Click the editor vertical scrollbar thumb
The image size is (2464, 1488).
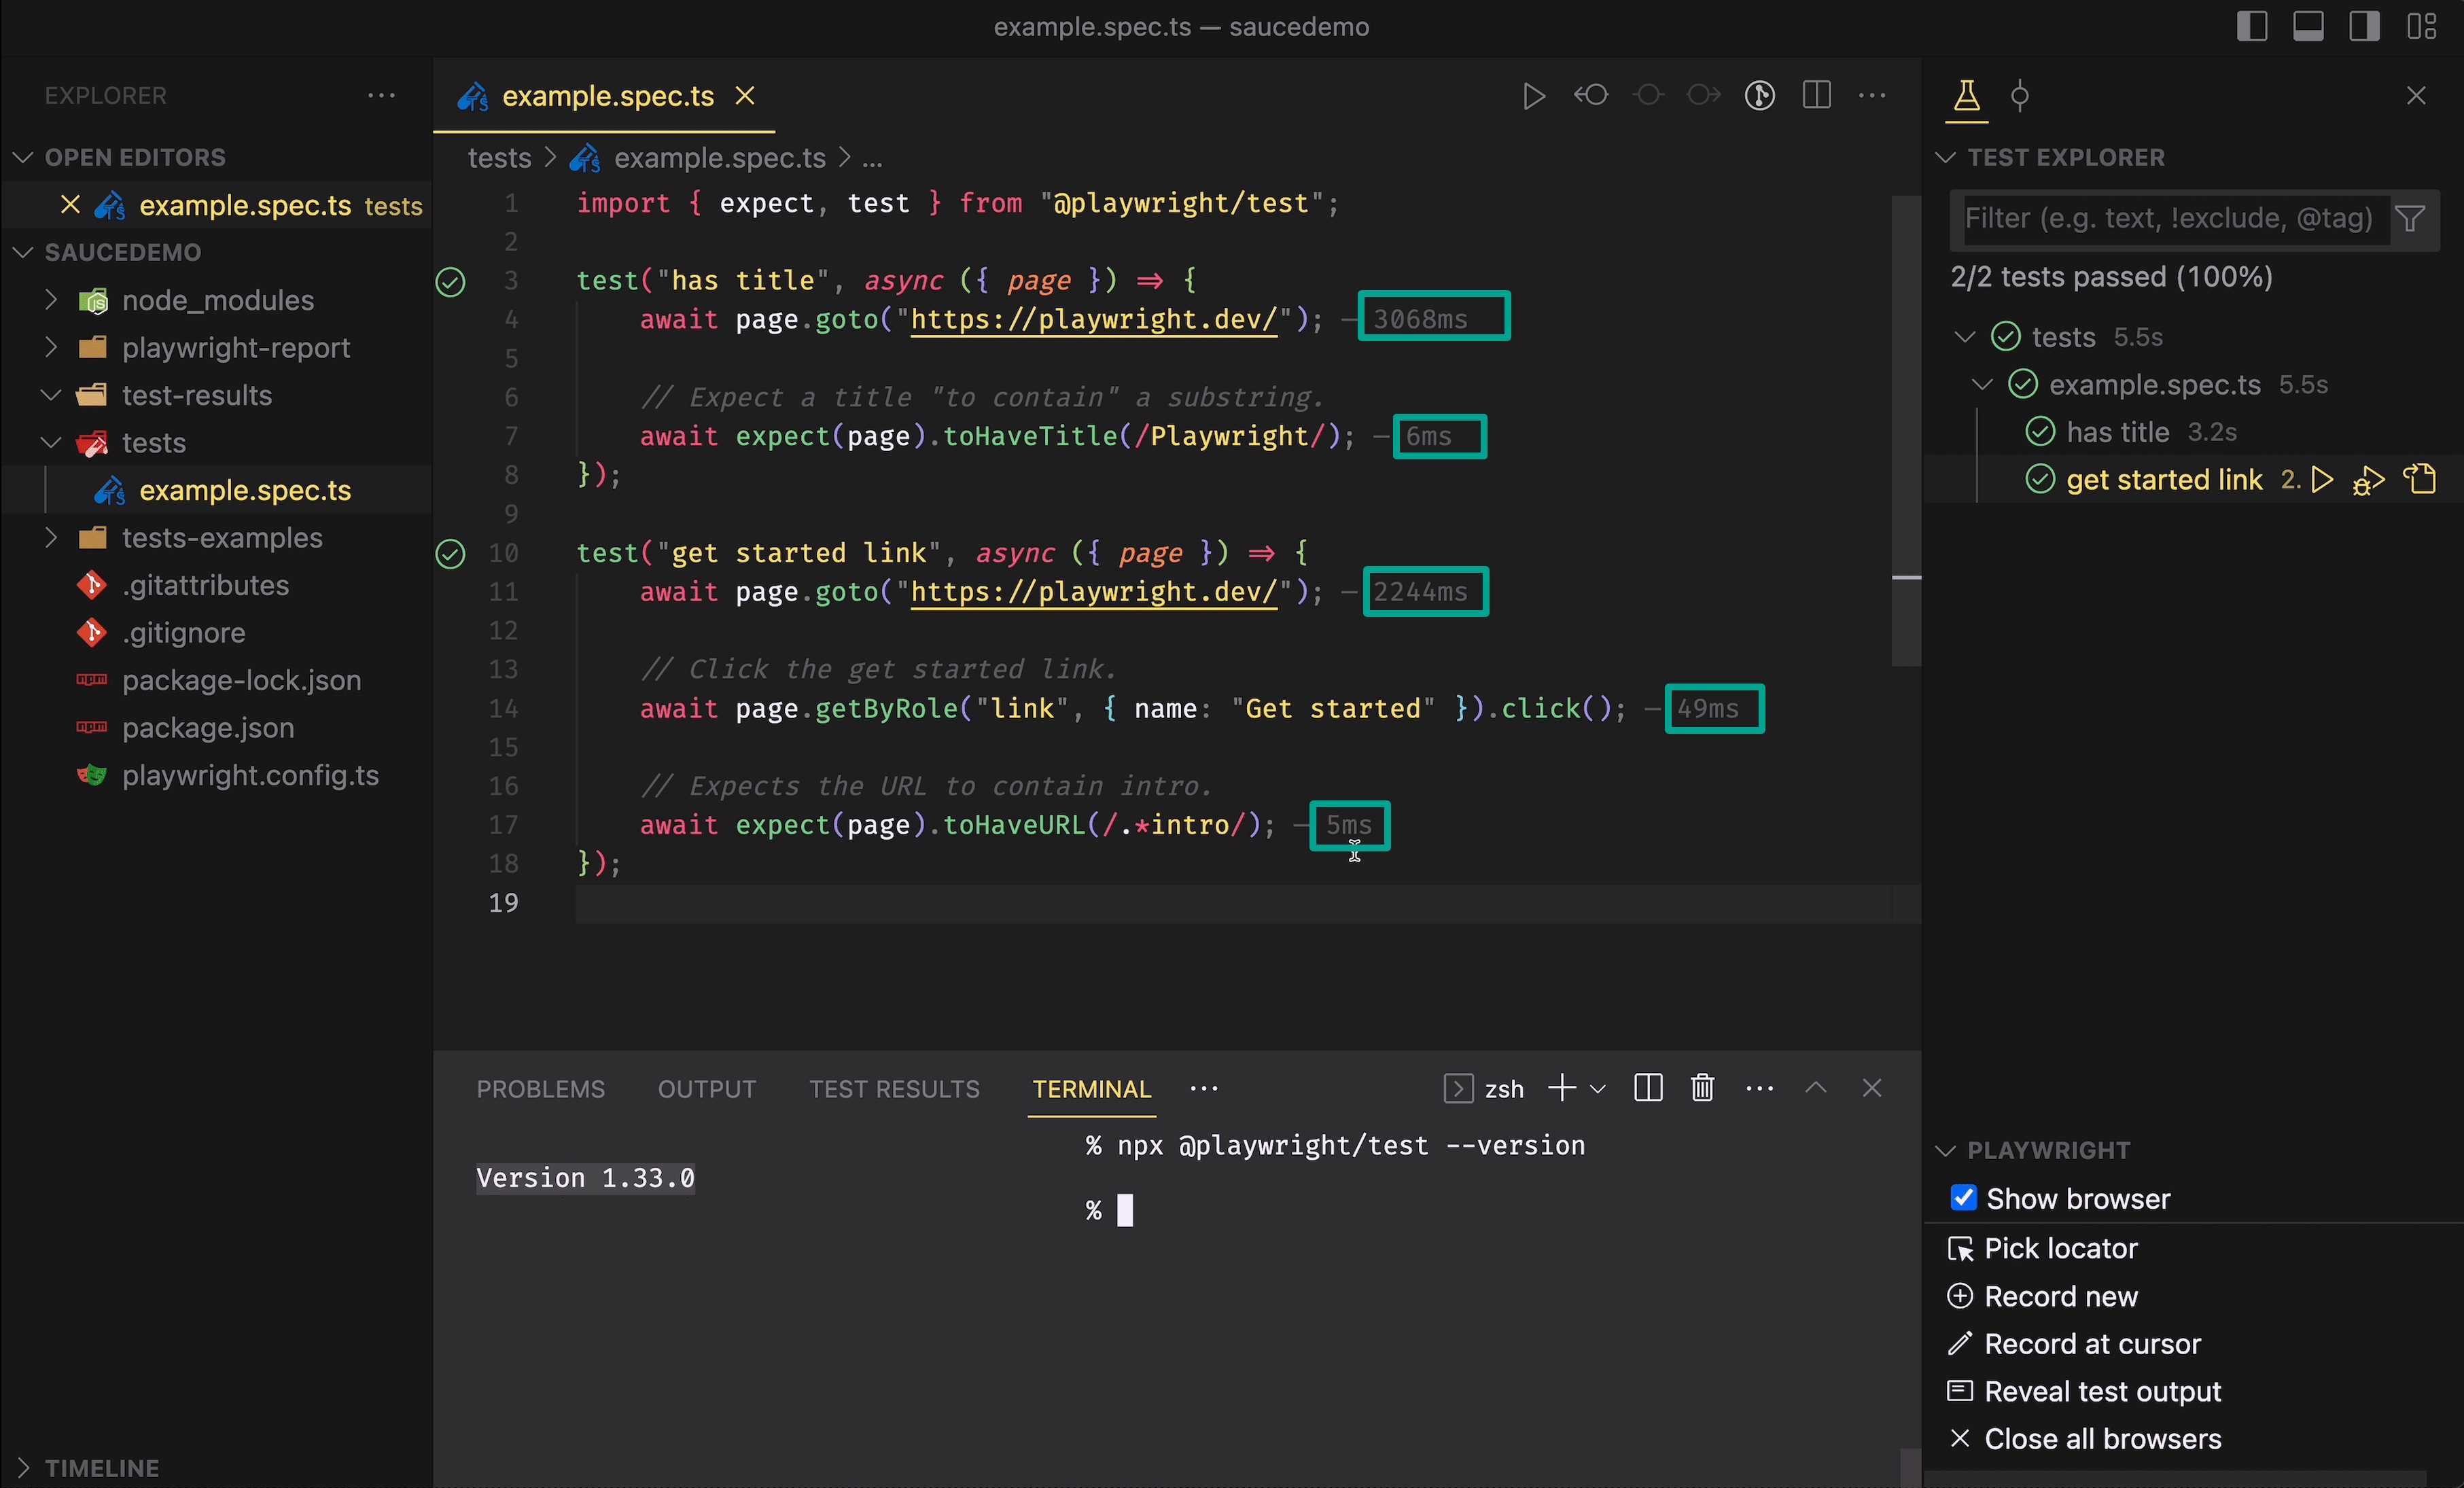1906,430
